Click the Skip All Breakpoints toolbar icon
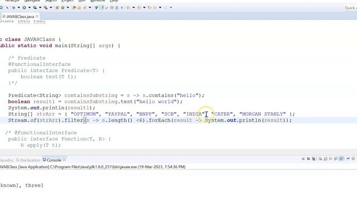Image resolution: width=357 pixels, height=200 pixels. tap(7, 7)
